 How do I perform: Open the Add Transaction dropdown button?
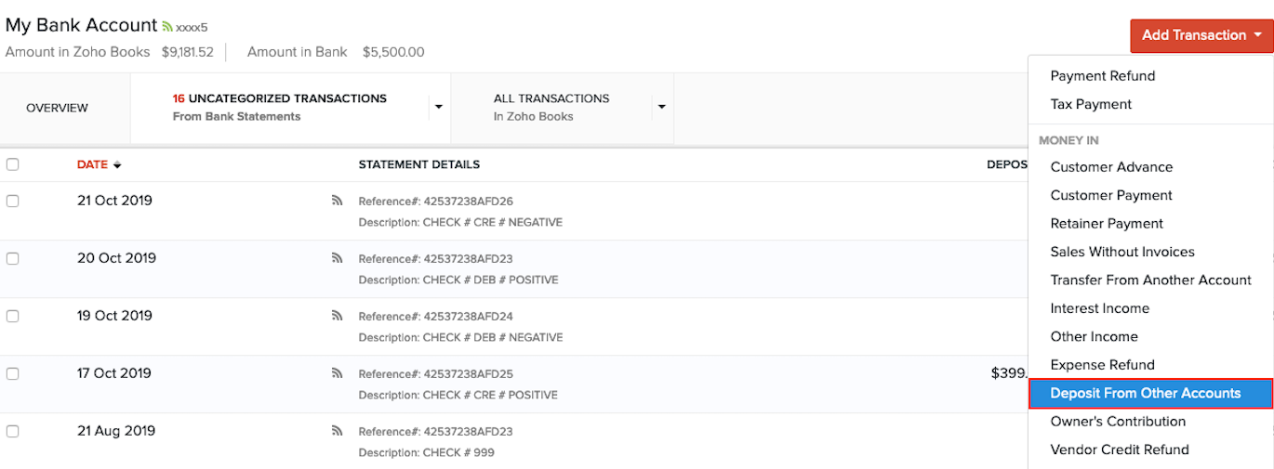[x=1201, y=35]
